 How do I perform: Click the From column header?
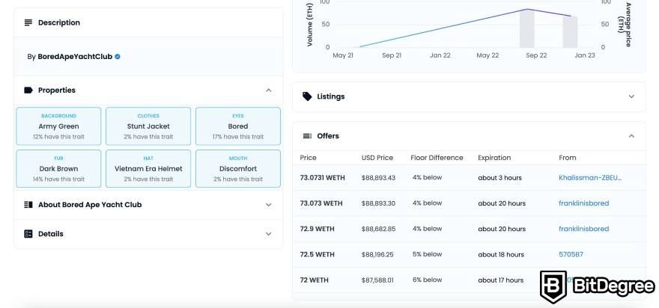(x=568, y=158)
